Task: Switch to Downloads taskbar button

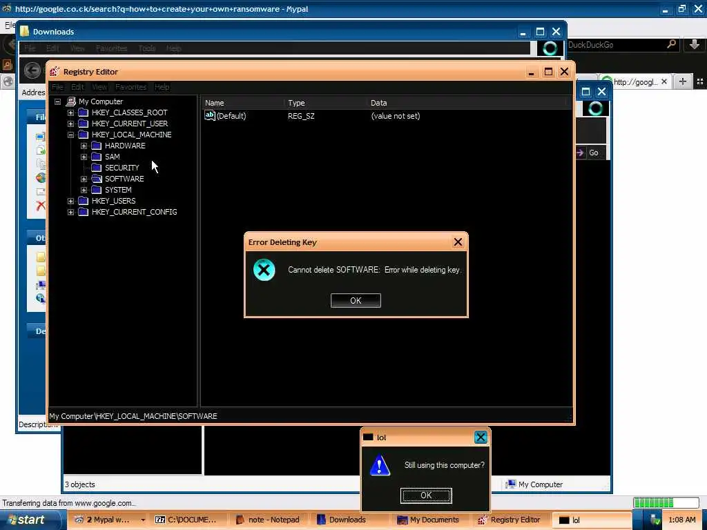Action: 348,520
